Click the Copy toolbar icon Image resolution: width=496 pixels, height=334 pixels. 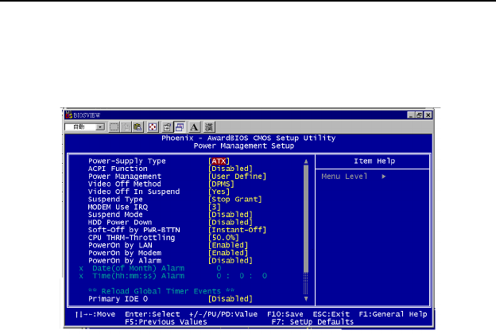(x=126, y=127)
